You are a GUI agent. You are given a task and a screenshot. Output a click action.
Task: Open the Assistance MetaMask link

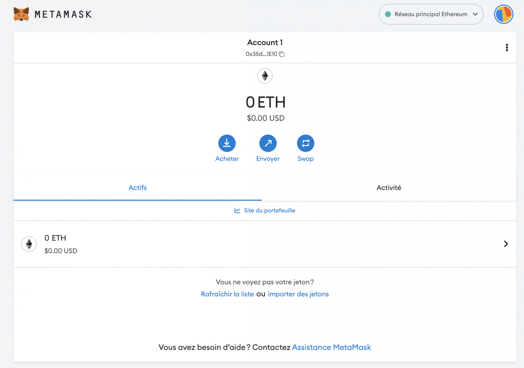coord(332,347)
